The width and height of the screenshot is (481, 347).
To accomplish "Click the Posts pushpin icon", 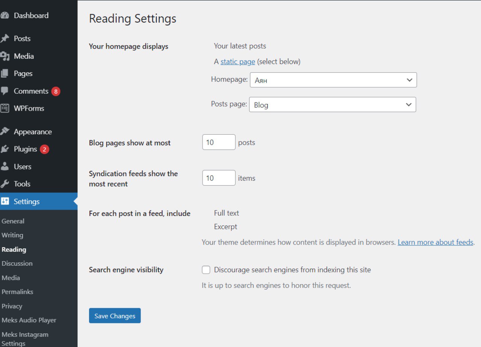I will point(5,38).
